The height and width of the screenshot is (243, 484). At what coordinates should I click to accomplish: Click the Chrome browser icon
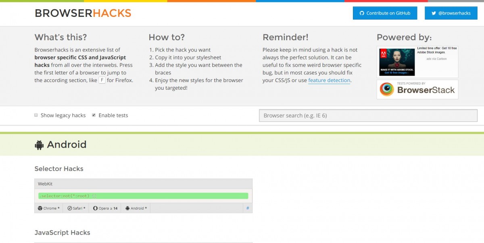40,208
